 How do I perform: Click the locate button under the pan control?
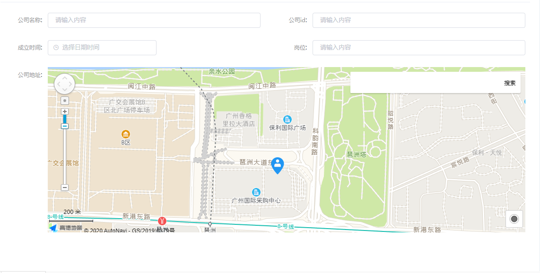coord(64,101)
